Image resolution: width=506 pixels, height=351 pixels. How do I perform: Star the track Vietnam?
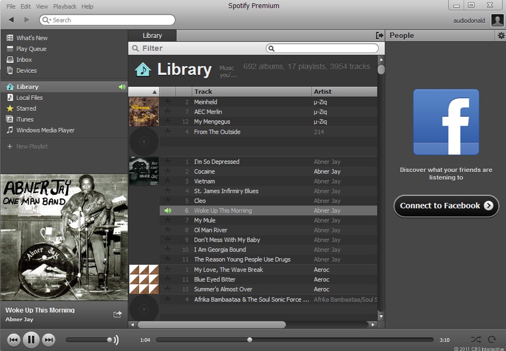pyautogui.click(x=168, y=181)
